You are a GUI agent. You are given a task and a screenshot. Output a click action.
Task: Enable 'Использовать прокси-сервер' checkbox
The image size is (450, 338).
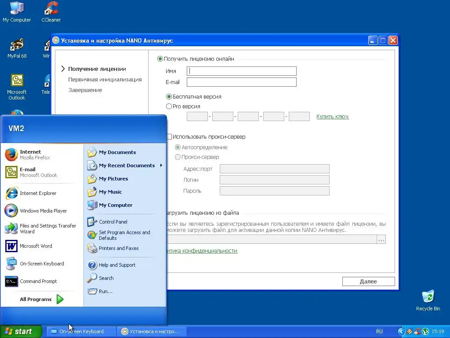tap(169, 137)
